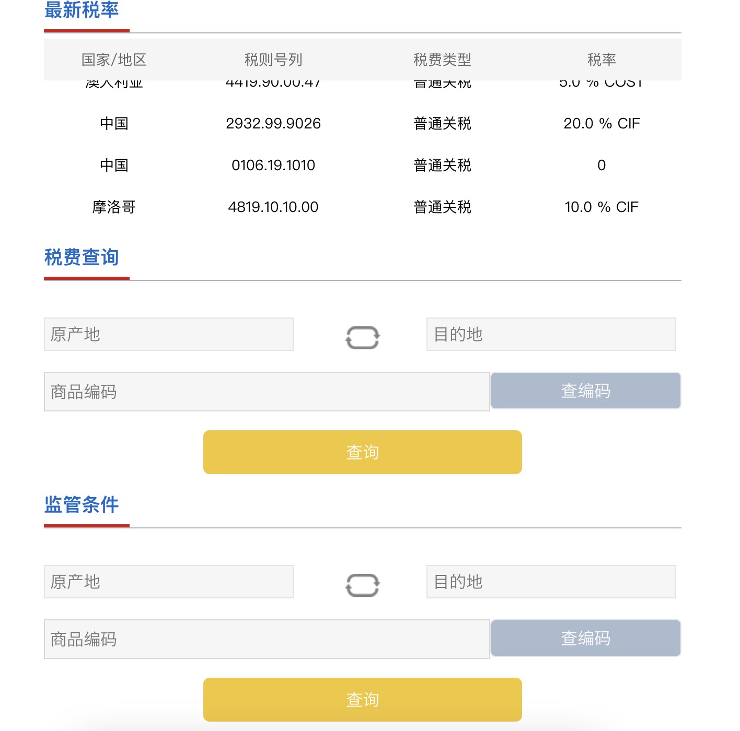The image size is (740, 731).
Task: Click the 最新税率 section heading
Action: point(82,9)
